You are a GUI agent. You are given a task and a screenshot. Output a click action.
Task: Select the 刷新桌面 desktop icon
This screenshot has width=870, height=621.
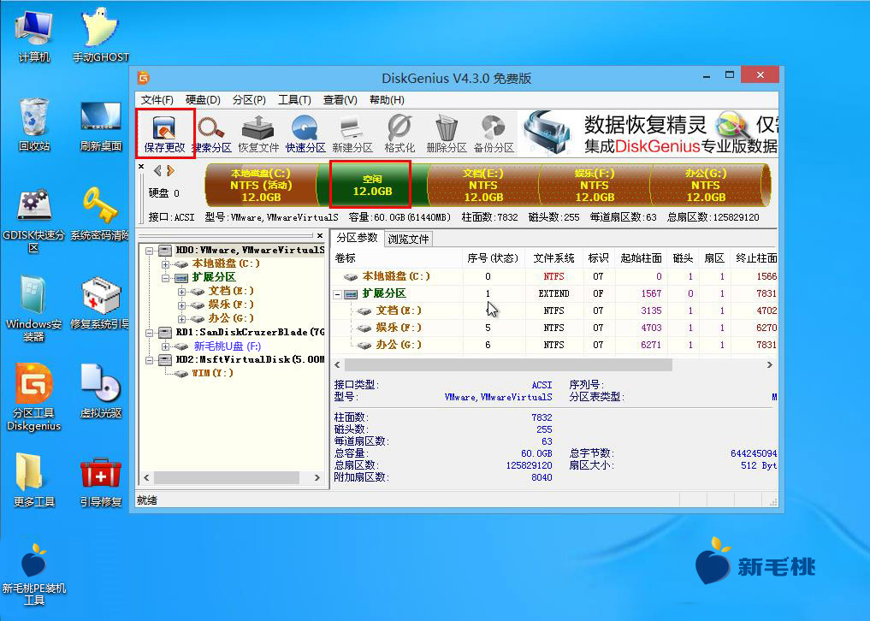point(100,125)
